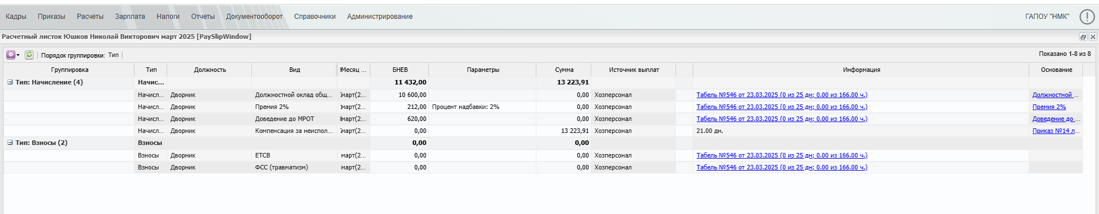Collapse the 'Тип: Взносы (2)' group
This screenshot has width=1099, height=214.
point(10,143)
